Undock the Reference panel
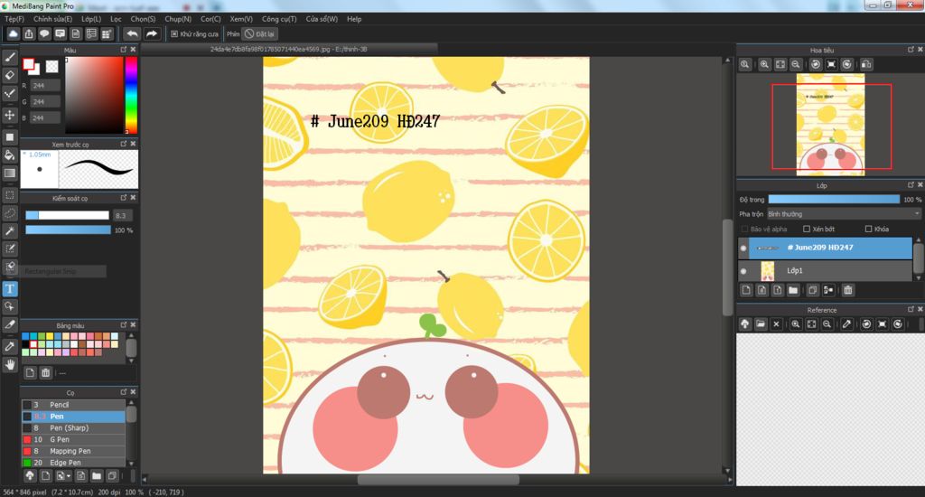 point(911,309)
